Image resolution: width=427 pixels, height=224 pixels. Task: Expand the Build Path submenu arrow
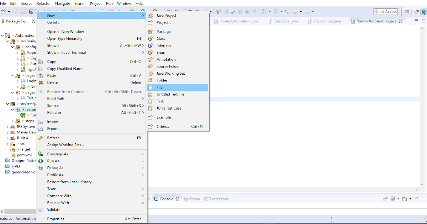click(x=143, y=98)
